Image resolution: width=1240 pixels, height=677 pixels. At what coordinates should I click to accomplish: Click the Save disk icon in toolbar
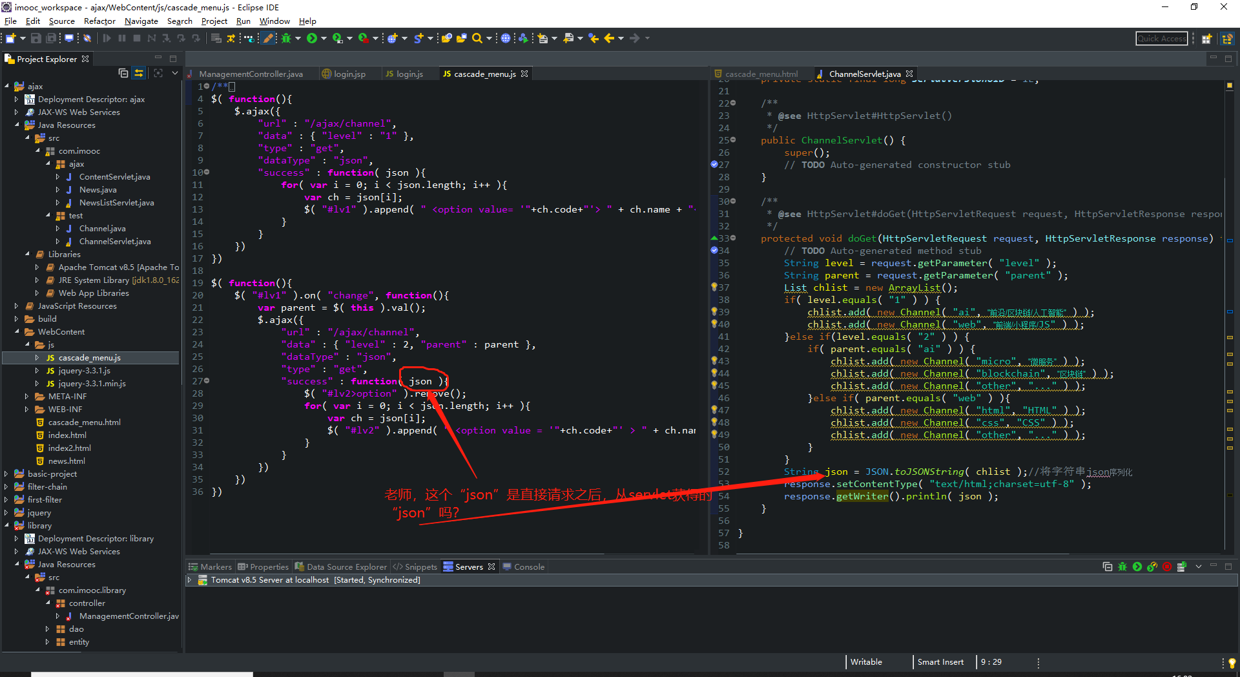tap(36, 39)
